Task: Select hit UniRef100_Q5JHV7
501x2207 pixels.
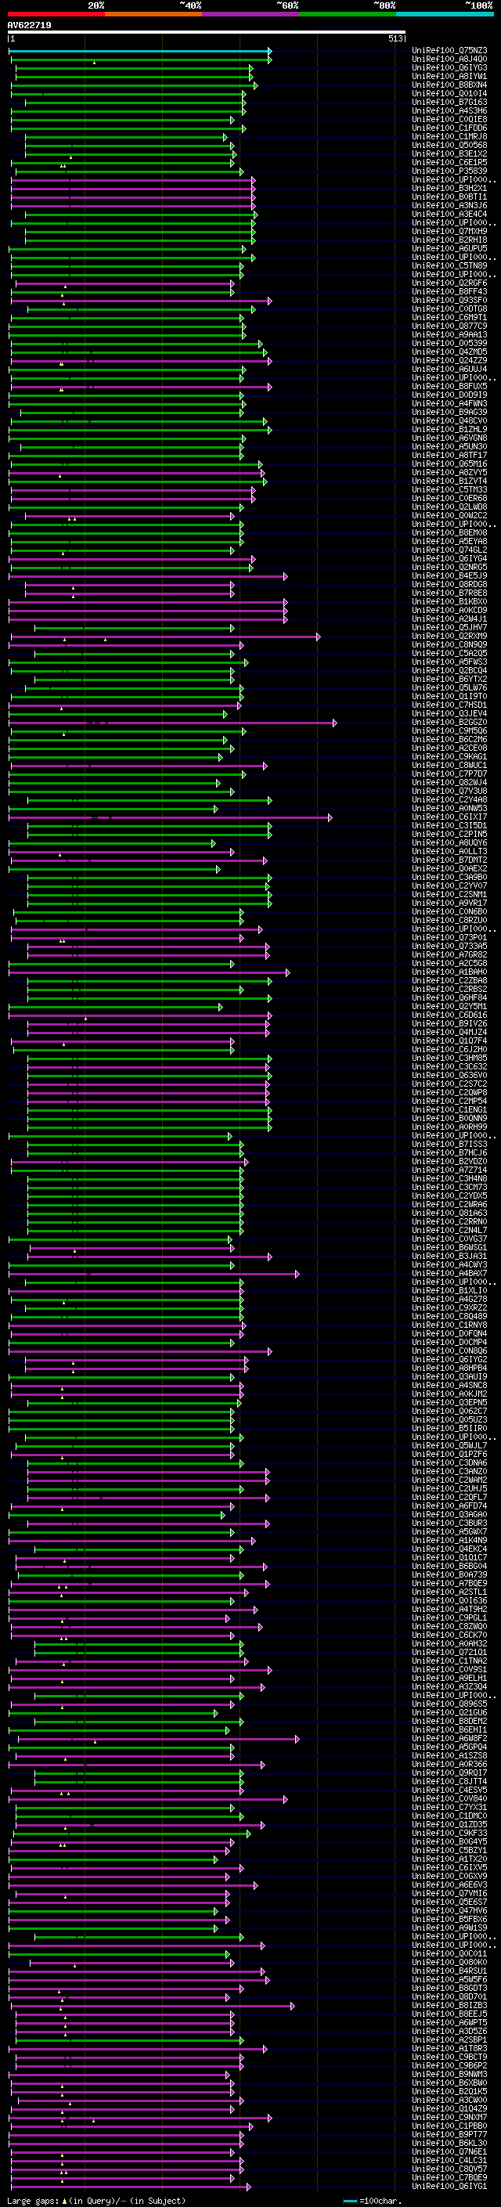Action: click(x=449, y=628)
